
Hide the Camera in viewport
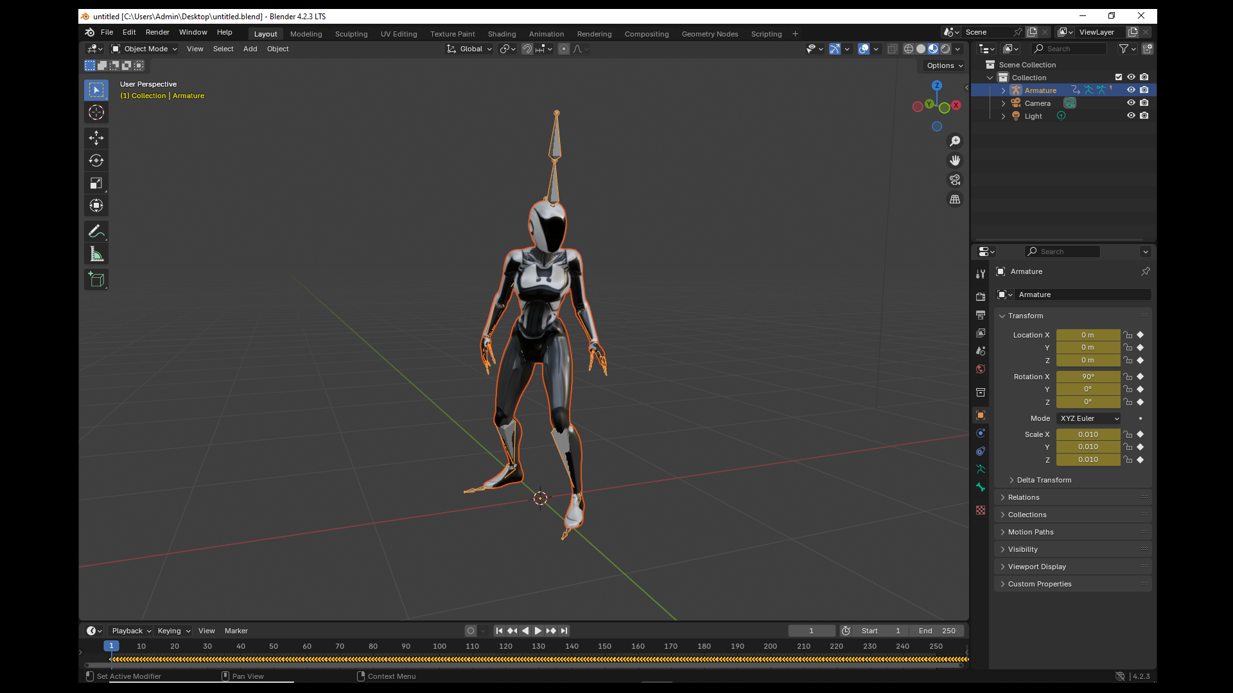tap(1131, 103)
